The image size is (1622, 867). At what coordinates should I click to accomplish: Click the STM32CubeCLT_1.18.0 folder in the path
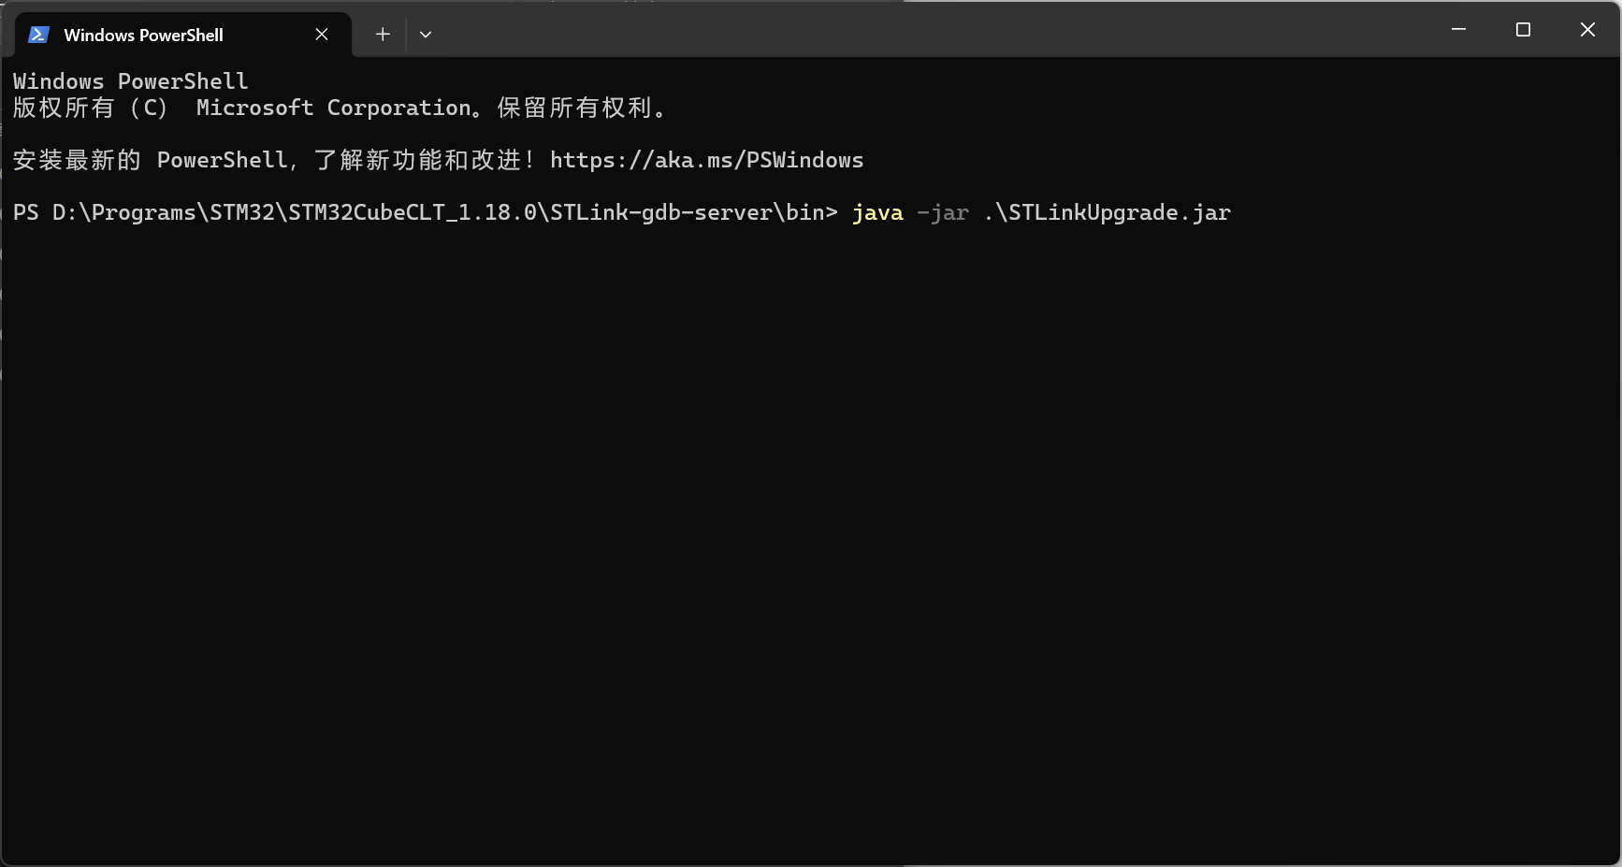click(413, 212)
